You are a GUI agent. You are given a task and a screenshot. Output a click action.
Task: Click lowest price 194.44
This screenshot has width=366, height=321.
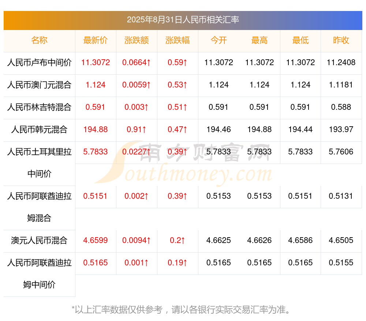(300, 129)
